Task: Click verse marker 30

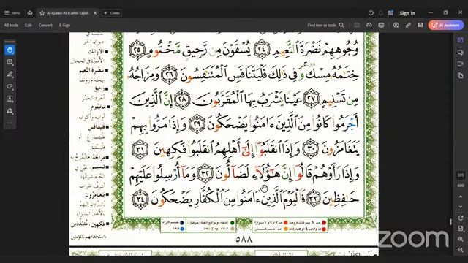Action: pos(310,148)
